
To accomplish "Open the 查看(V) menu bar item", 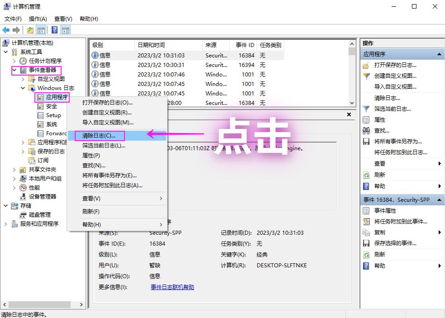I will click(63, 19).
